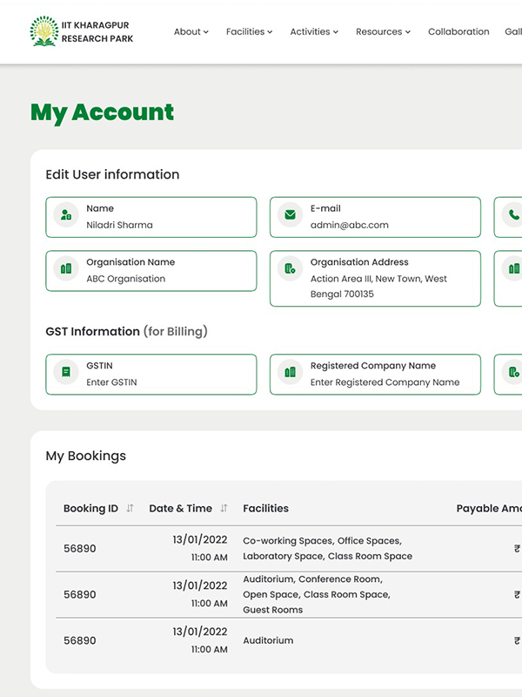Click the receipt icon beside GSTIN
This screenshot has height=697, width=522.
click(x=66, y=372)
